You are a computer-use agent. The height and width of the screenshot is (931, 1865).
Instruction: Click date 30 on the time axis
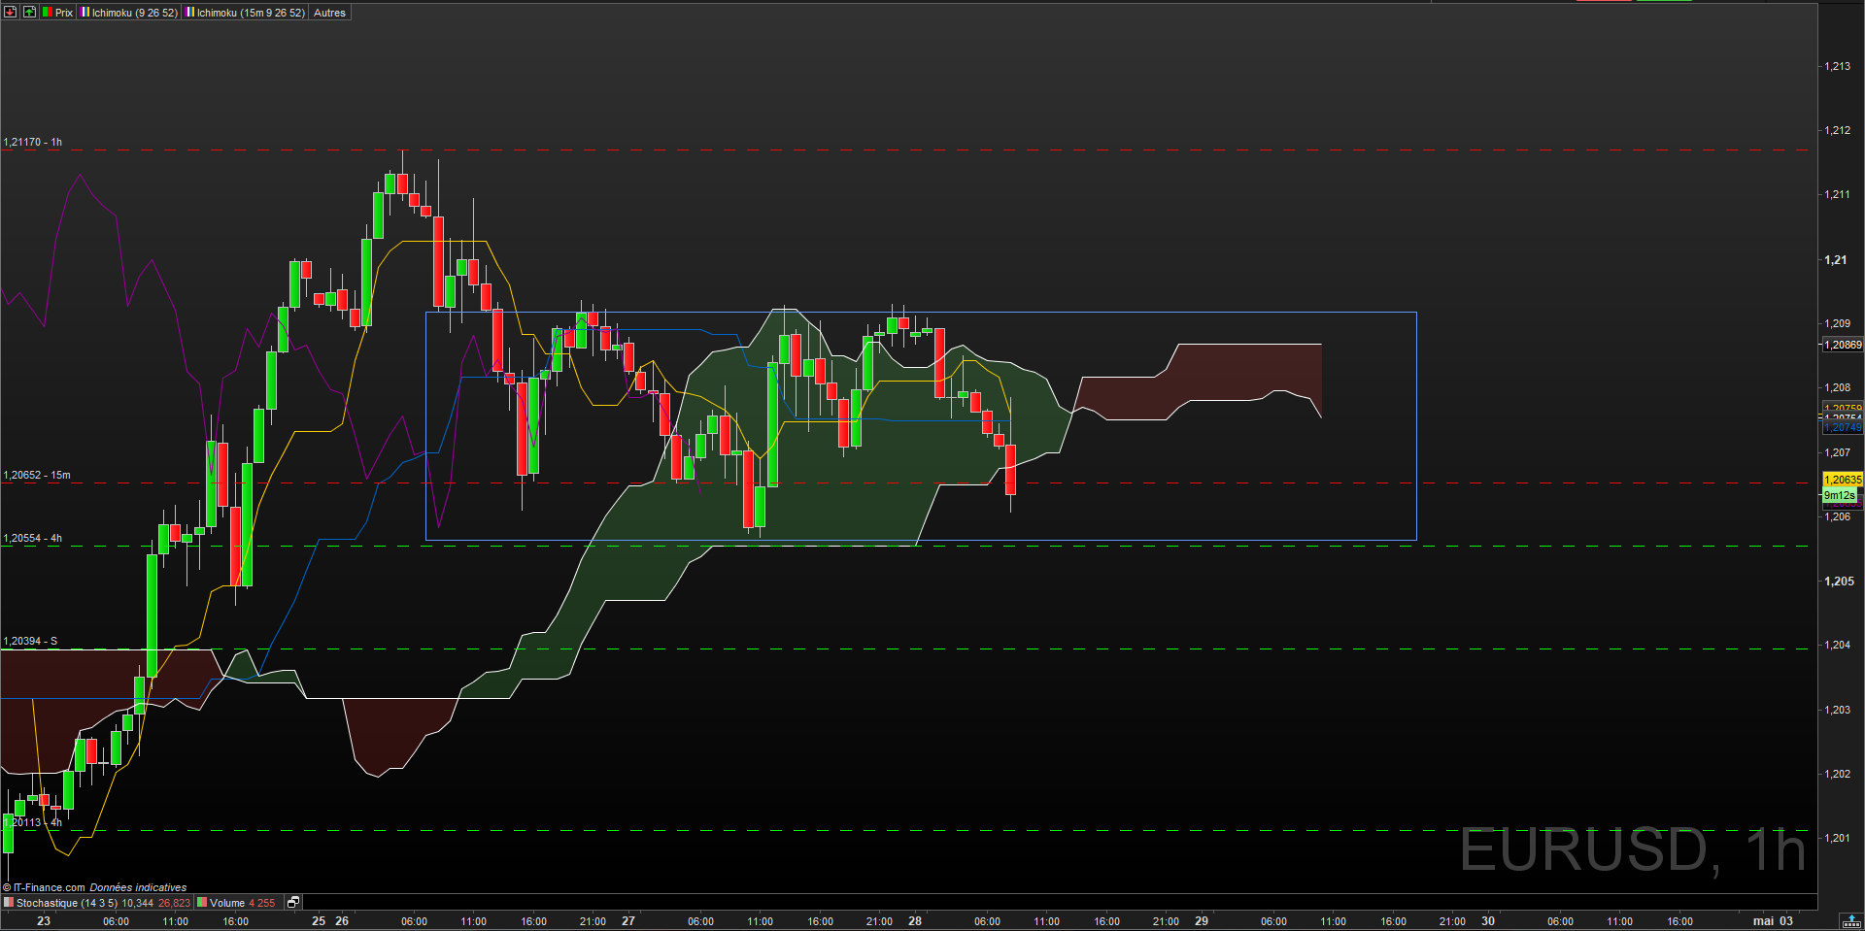point(1488,921)
